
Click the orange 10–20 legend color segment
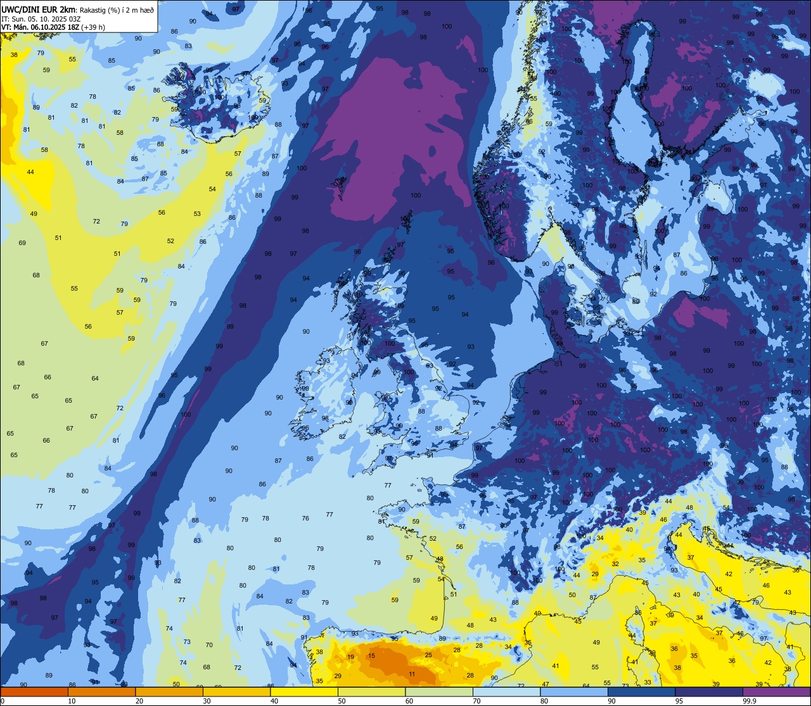pyautogui.click(x=101, y=692)
